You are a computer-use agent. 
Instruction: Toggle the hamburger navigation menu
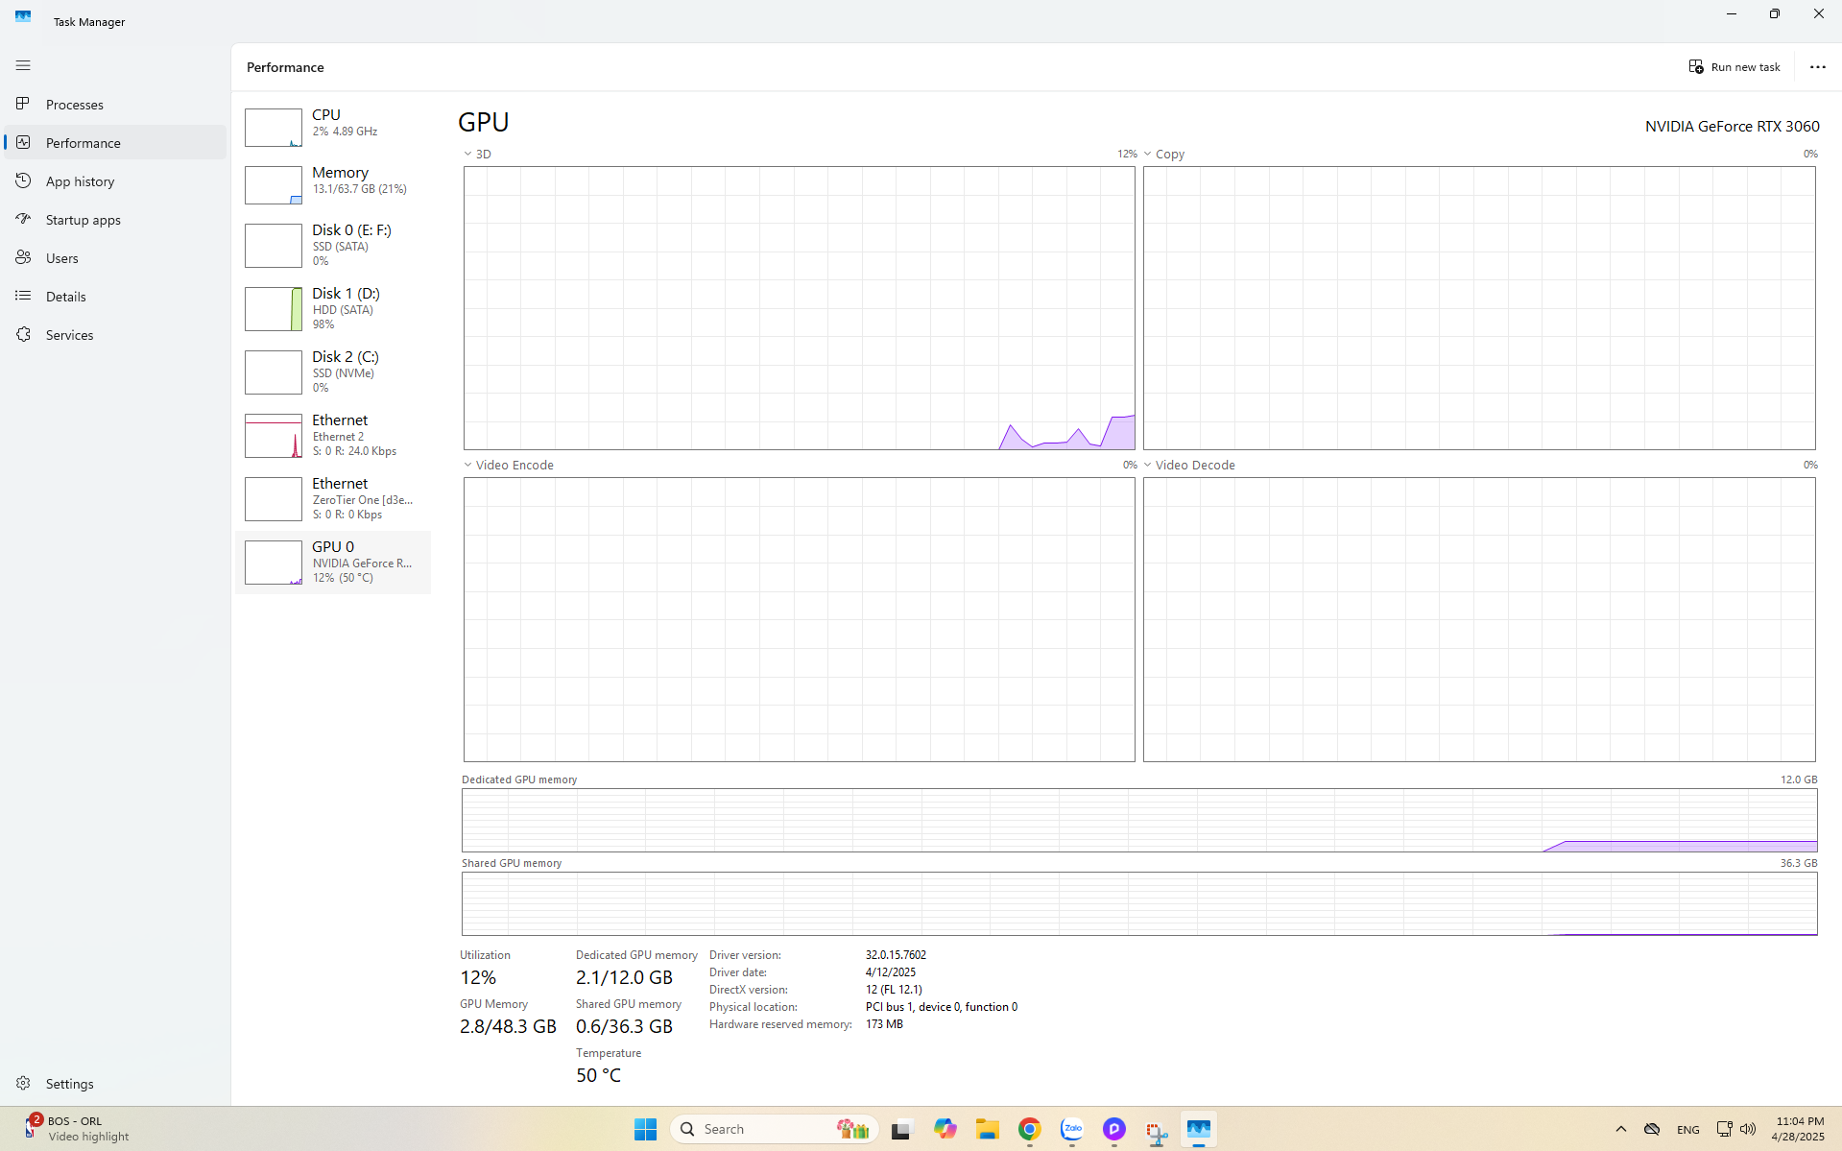click(x=23, y=65)
